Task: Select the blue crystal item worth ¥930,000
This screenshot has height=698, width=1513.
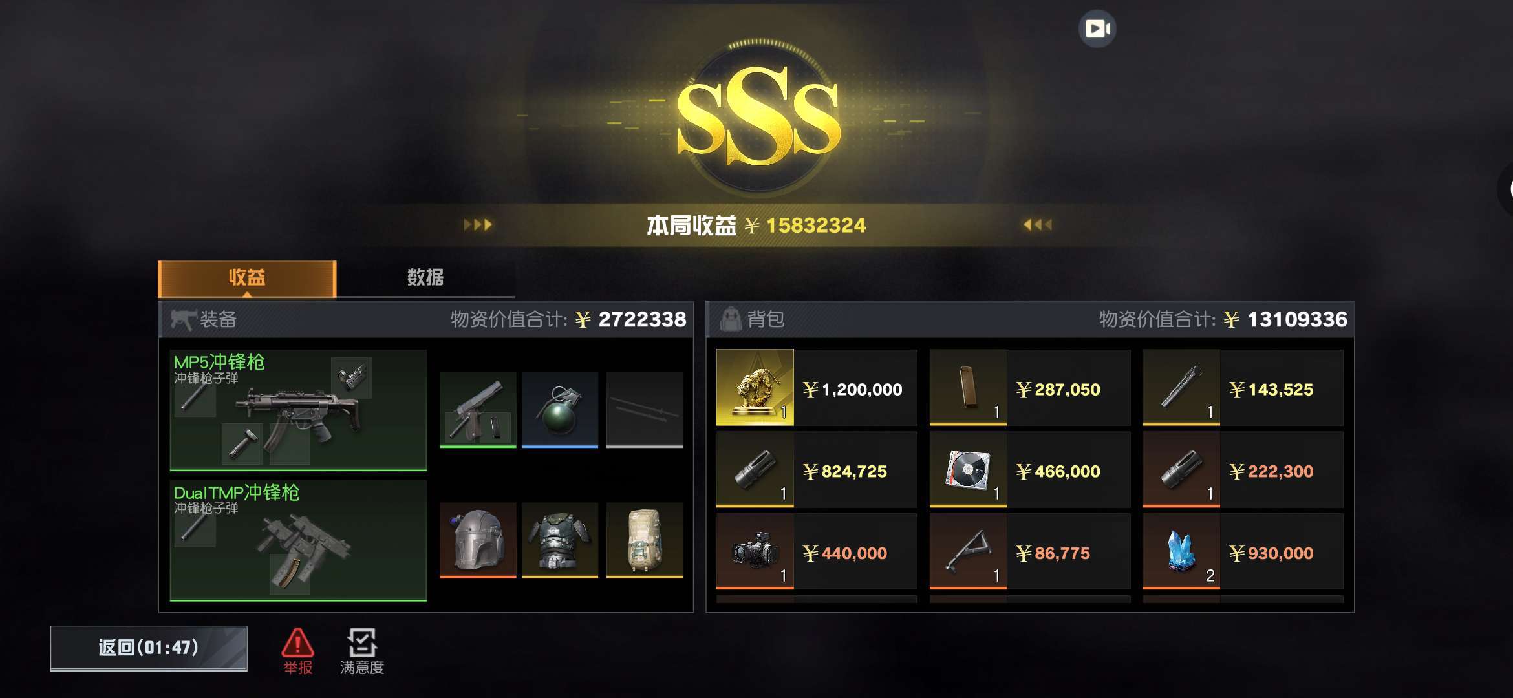Action: point(1243,551)
